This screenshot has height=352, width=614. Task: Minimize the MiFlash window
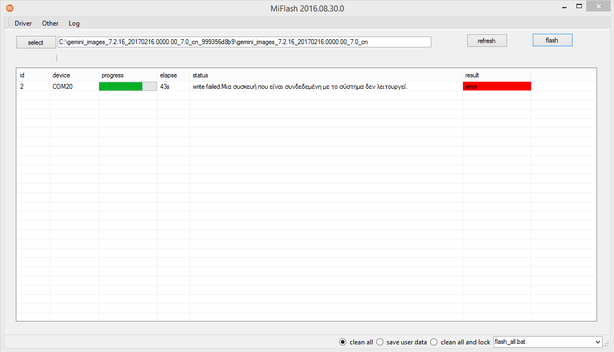point(564,7)
